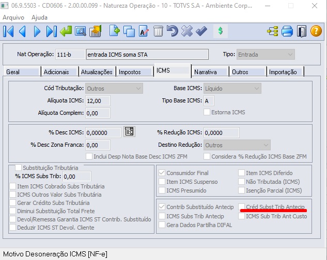Exit via the door icon
Image resolution: width=327 pixels, height=260 pixels.
tap(302, 31)
